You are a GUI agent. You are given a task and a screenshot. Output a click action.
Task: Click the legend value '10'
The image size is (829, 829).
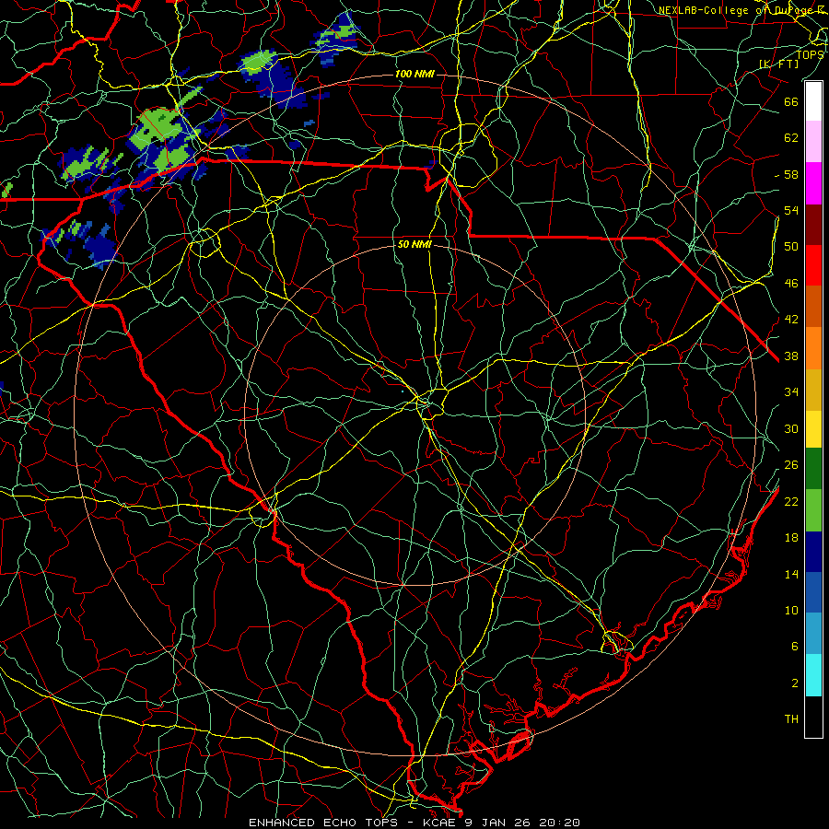tap(791, 610)
